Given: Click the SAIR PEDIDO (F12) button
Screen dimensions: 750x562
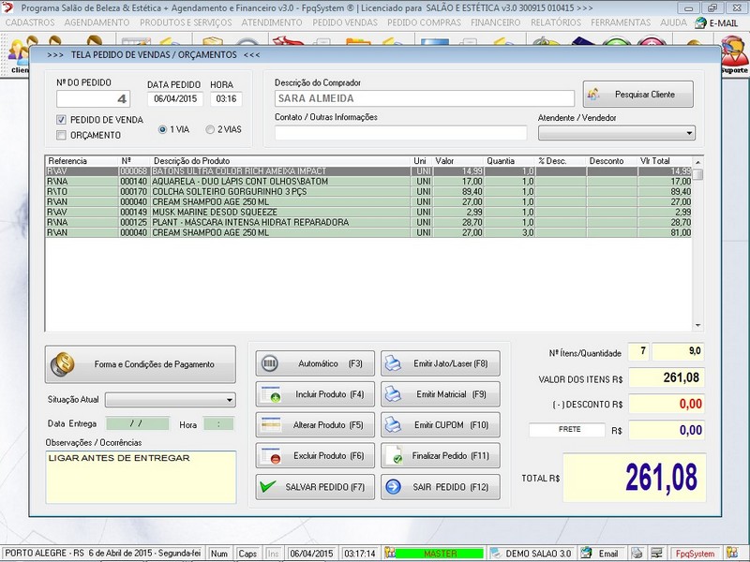Looking at the screenshot, I should (x=440, y=487).
